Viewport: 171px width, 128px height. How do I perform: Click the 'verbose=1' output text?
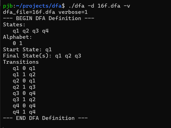tap(73, 12)
